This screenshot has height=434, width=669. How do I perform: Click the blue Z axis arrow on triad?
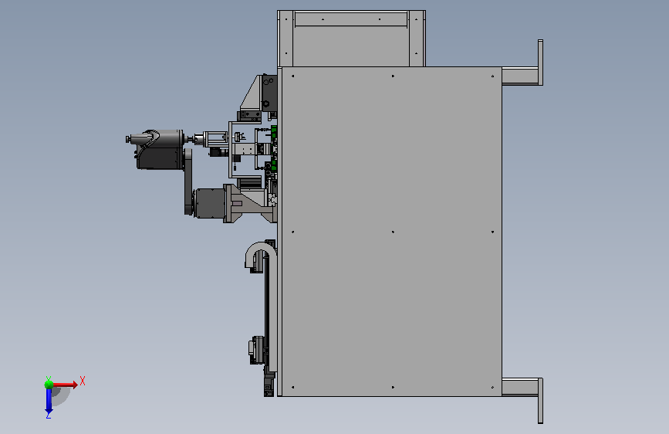point(49,402)
